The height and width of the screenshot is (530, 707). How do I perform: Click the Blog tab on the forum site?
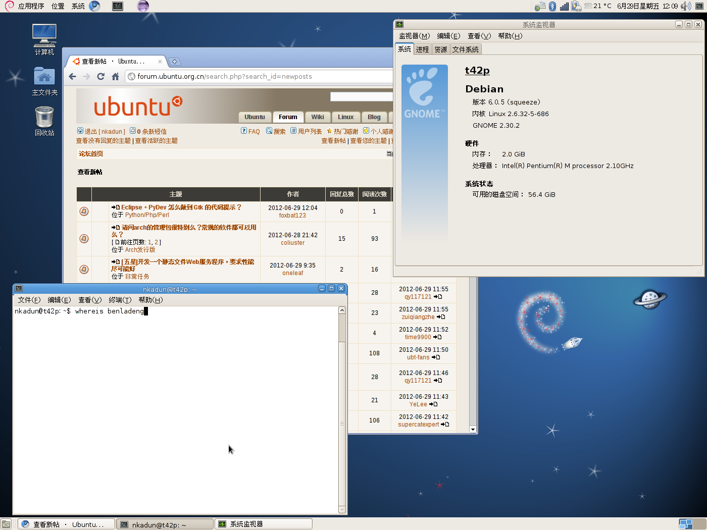tap(374, 117)
